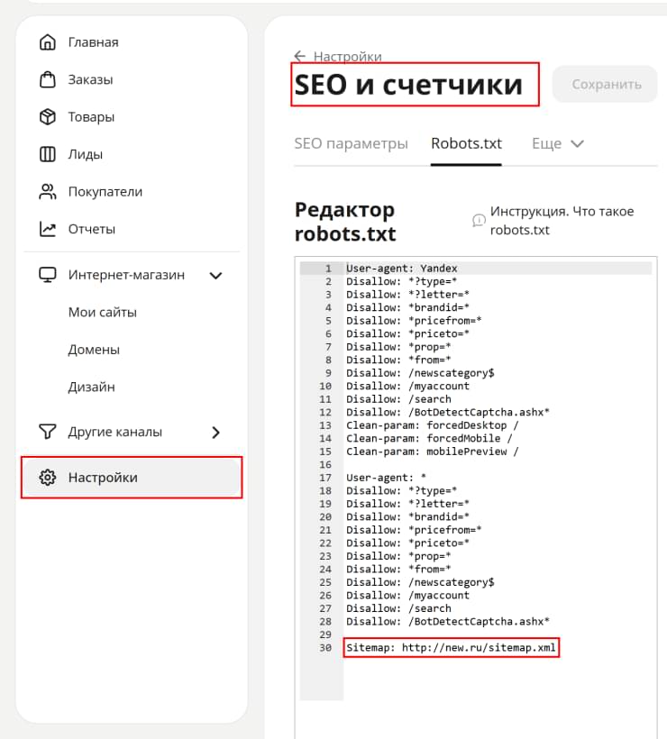Click line 10 Disallow: /myaccount
The image size is (667, 739).
coord(407,386)
